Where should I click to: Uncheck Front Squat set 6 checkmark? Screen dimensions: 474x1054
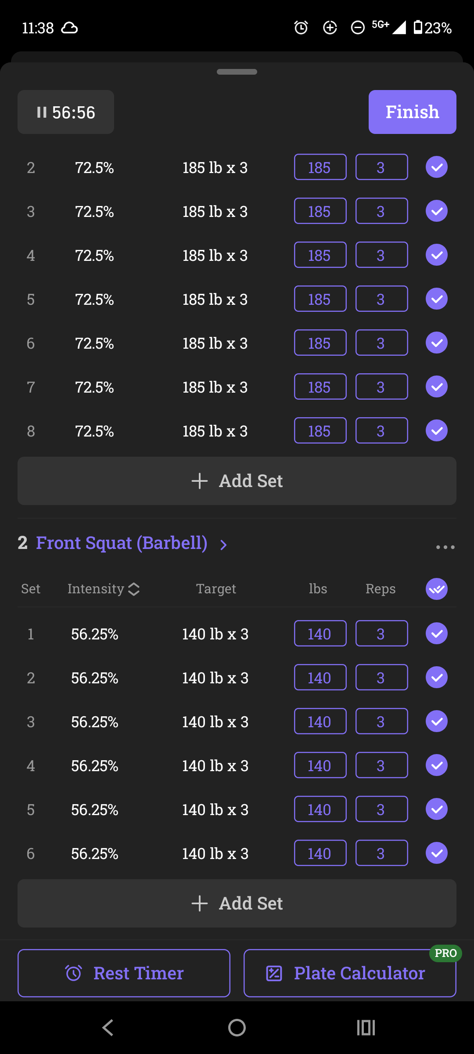pos(437,853)
